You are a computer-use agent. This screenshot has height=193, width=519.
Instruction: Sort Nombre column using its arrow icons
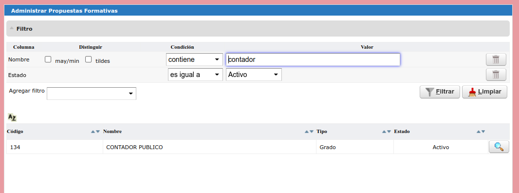(309, 132)
